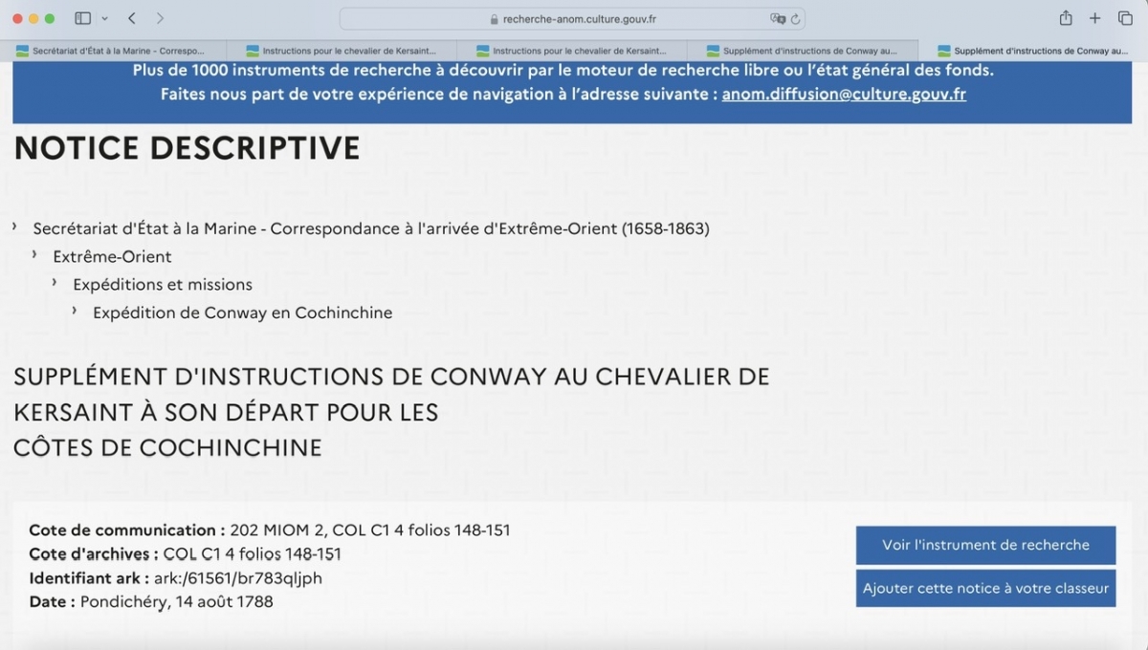Image resolution: width=1148 pixels, height=650 pixels.
Task: Expand the Secrétariat d'État à la Marine chevron
Action: tap(15, 227)
